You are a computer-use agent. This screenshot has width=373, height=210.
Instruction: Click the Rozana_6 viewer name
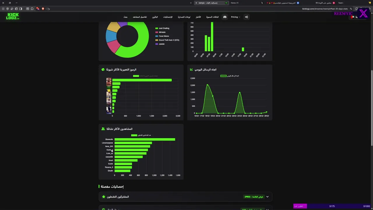click(x=109, y=167)
